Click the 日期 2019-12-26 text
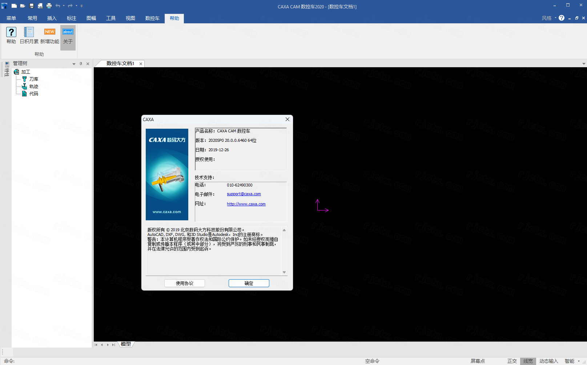The image size is (587, 365). coord(212,150)
